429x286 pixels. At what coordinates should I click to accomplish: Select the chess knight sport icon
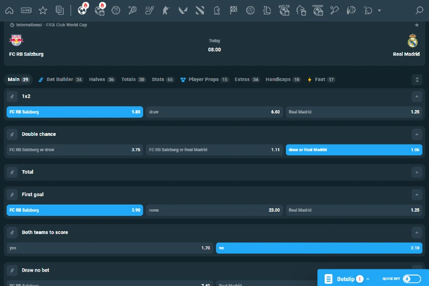217,10
